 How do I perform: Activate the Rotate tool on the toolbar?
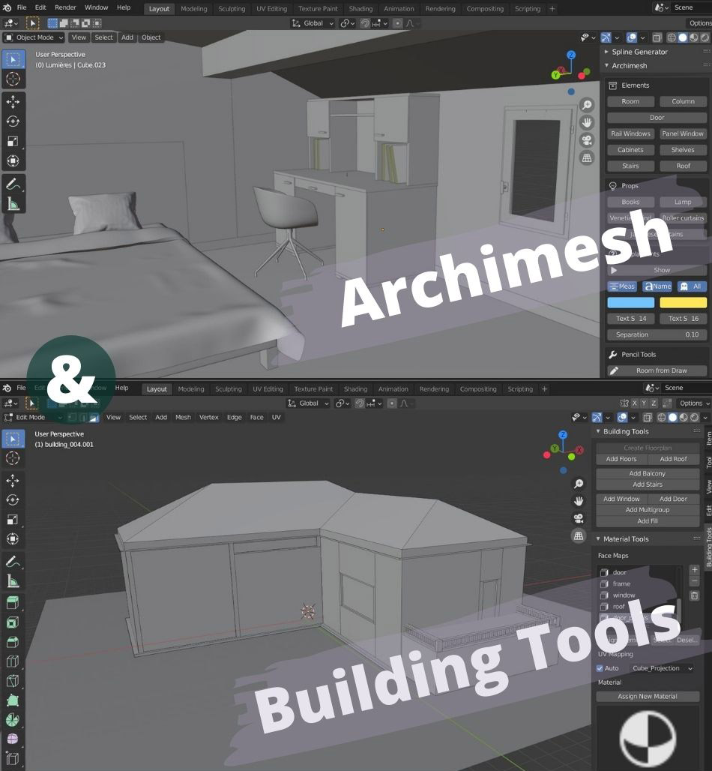point(13,121)
